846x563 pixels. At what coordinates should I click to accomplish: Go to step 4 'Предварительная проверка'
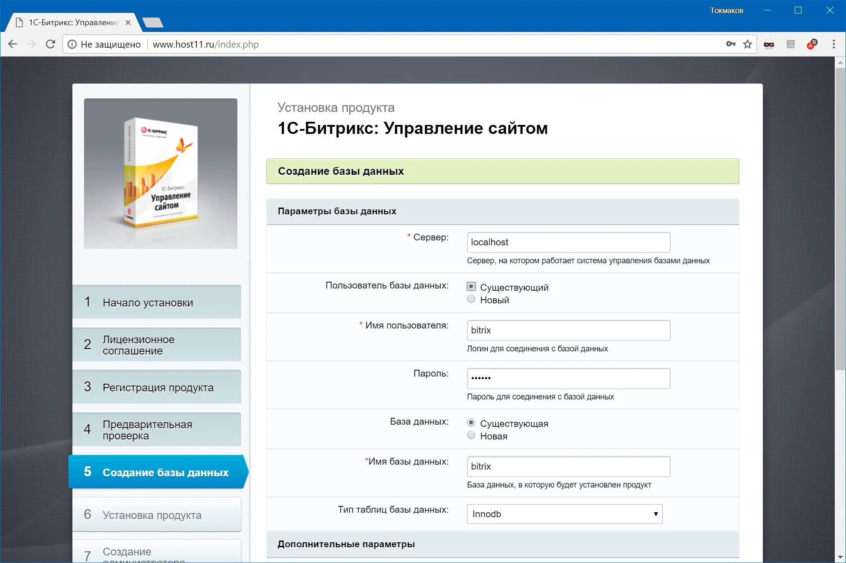156,430
